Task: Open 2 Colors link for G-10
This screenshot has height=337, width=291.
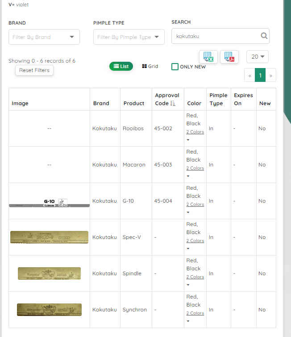Action: 195,204
